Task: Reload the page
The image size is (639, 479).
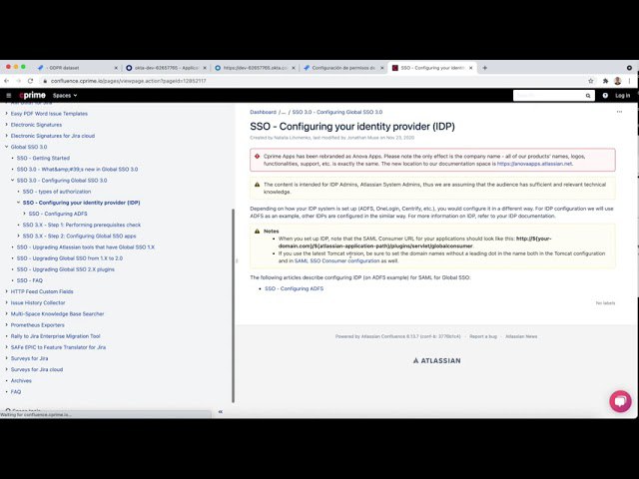Action: (x=31, y=81)
